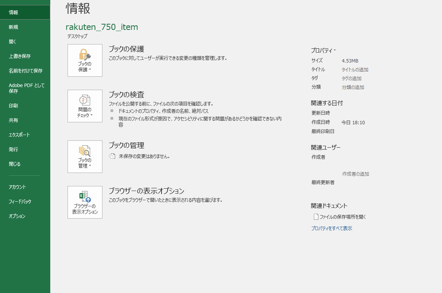Click the 作成者の追加 field
442x293 pixels.
point(356,174)
